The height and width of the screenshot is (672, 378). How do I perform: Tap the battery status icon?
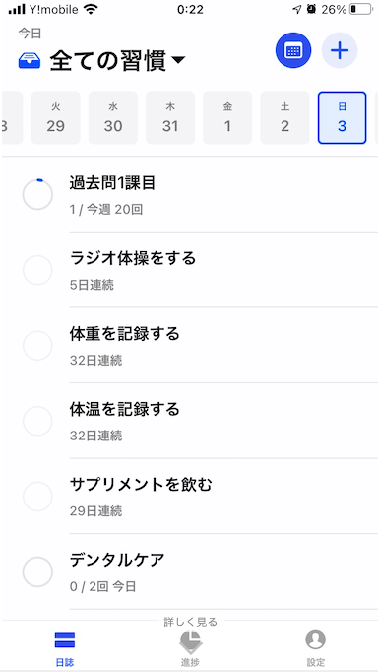point(360,10)
